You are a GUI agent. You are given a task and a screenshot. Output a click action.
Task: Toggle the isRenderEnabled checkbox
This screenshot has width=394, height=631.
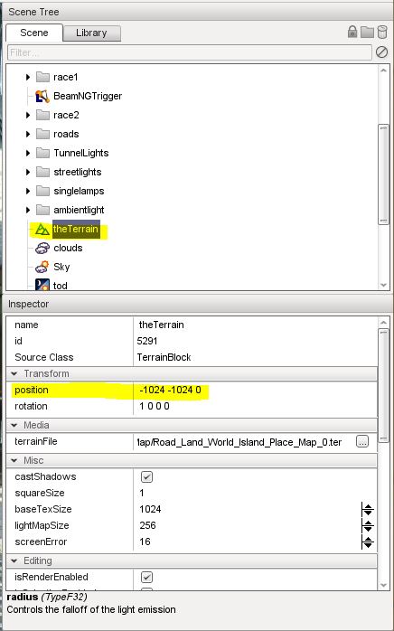coord(146,577)
